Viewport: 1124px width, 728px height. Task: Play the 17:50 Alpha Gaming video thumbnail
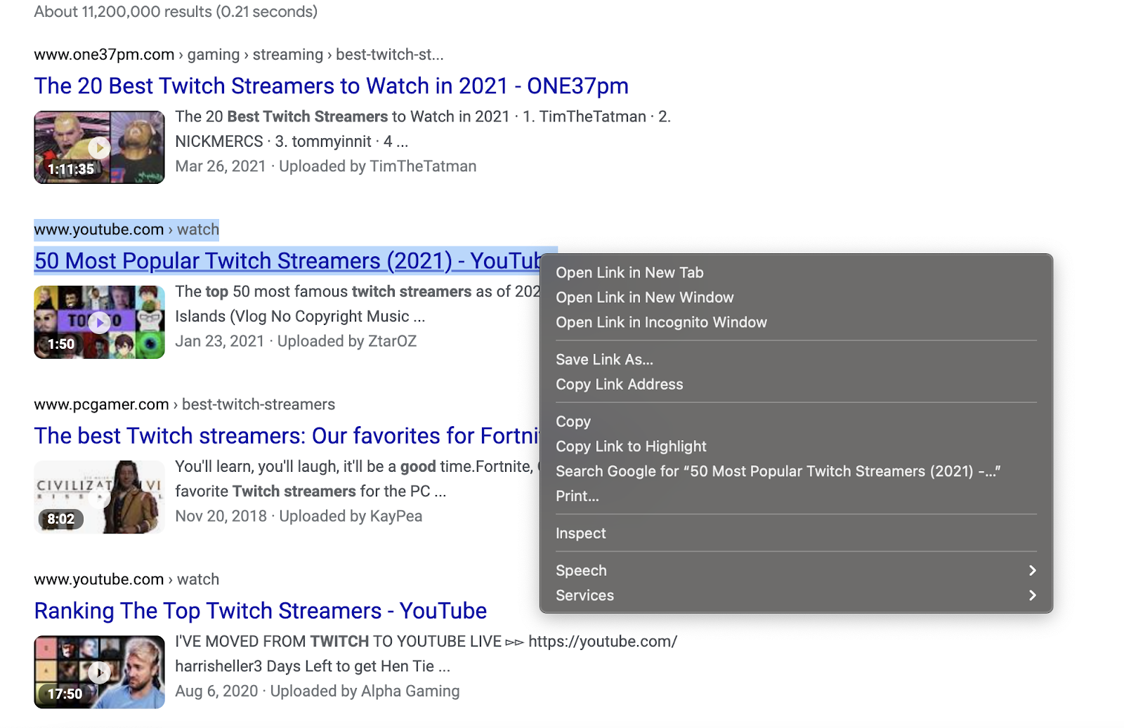[99, 672]
